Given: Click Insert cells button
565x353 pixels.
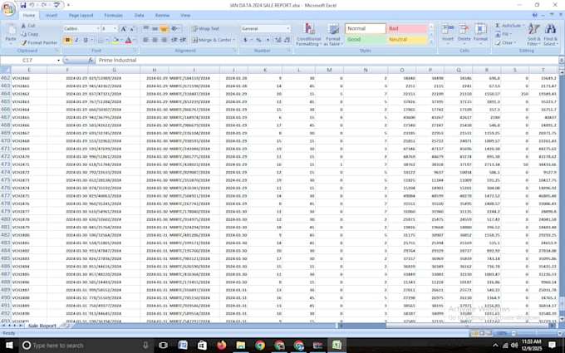Looking at the screenshot, I should (x=448, y=33).
